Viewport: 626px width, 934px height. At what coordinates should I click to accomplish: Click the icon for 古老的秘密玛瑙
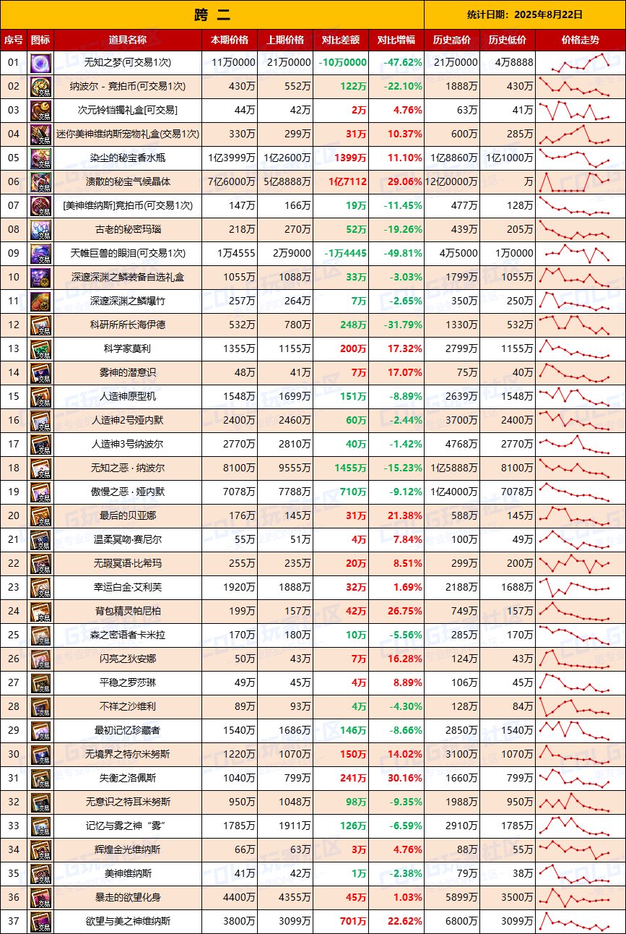coord(40,230)
